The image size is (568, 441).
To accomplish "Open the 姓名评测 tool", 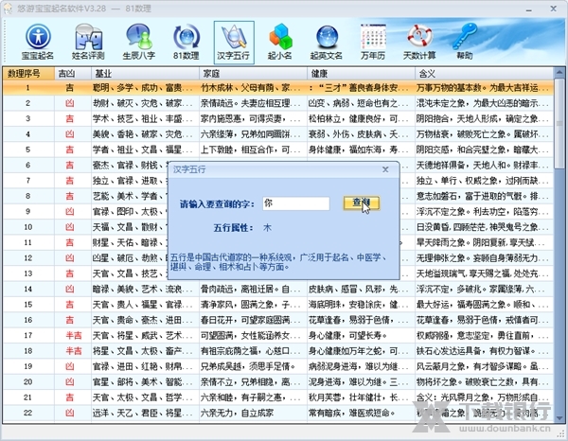I will tap(88, 42).
